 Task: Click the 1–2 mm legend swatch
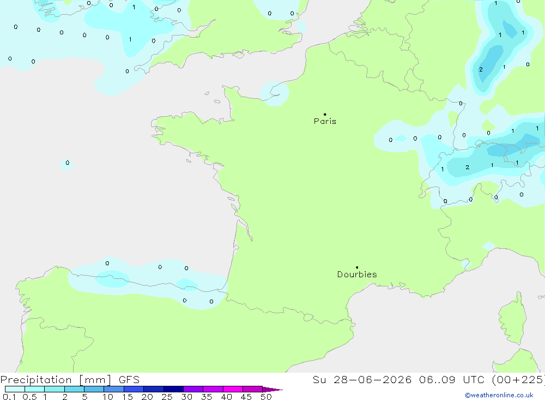(x=55, y=389)
